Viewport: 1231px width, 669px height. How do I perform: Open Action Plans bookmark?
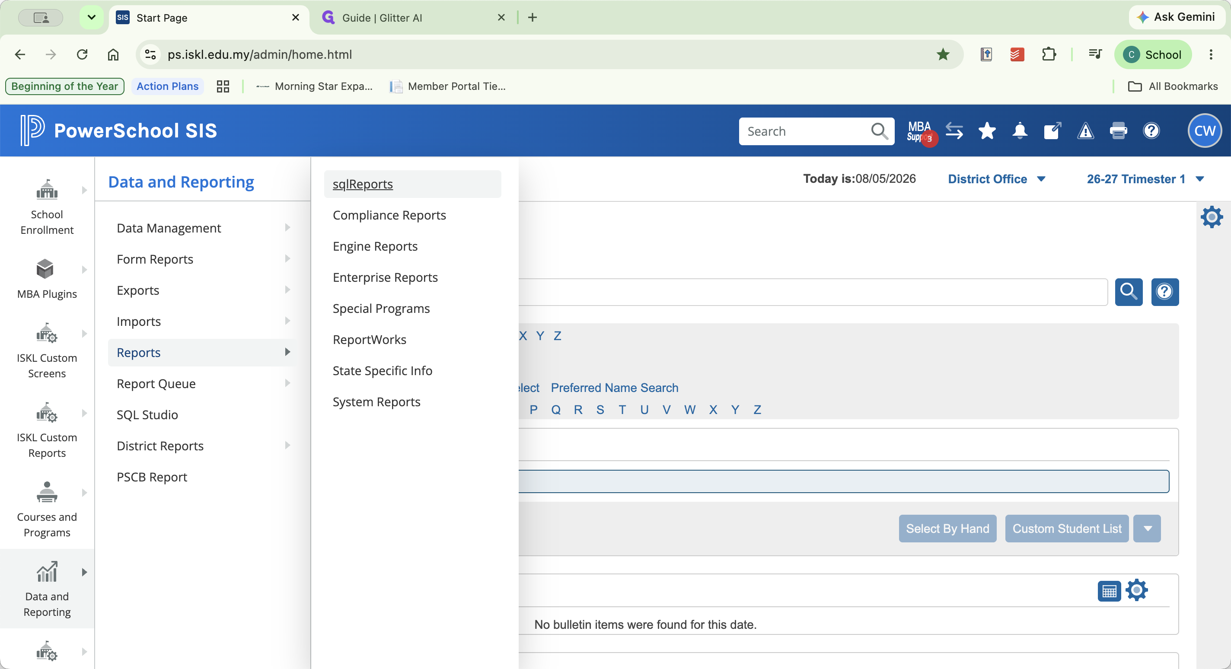[x=167, y=86]
